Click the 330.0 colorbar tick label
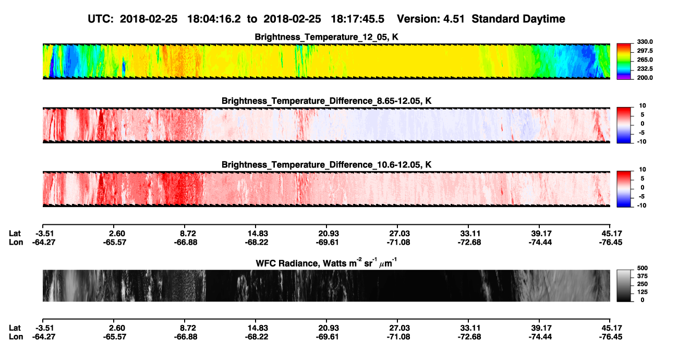 (646, 42)
